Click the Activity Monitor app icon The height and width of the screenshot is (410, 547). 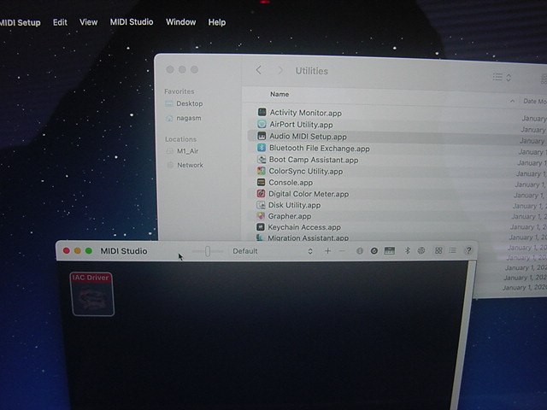point(262,112)
